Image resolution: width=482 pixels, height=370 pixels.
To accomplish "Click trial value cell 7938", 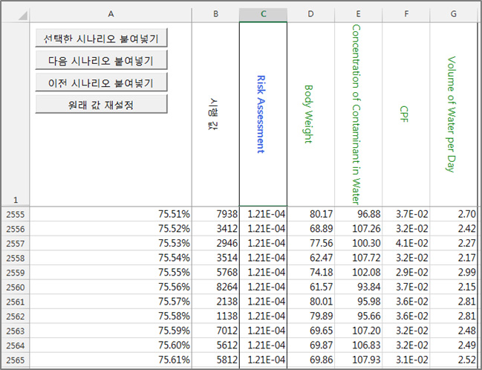I will 215,214.
